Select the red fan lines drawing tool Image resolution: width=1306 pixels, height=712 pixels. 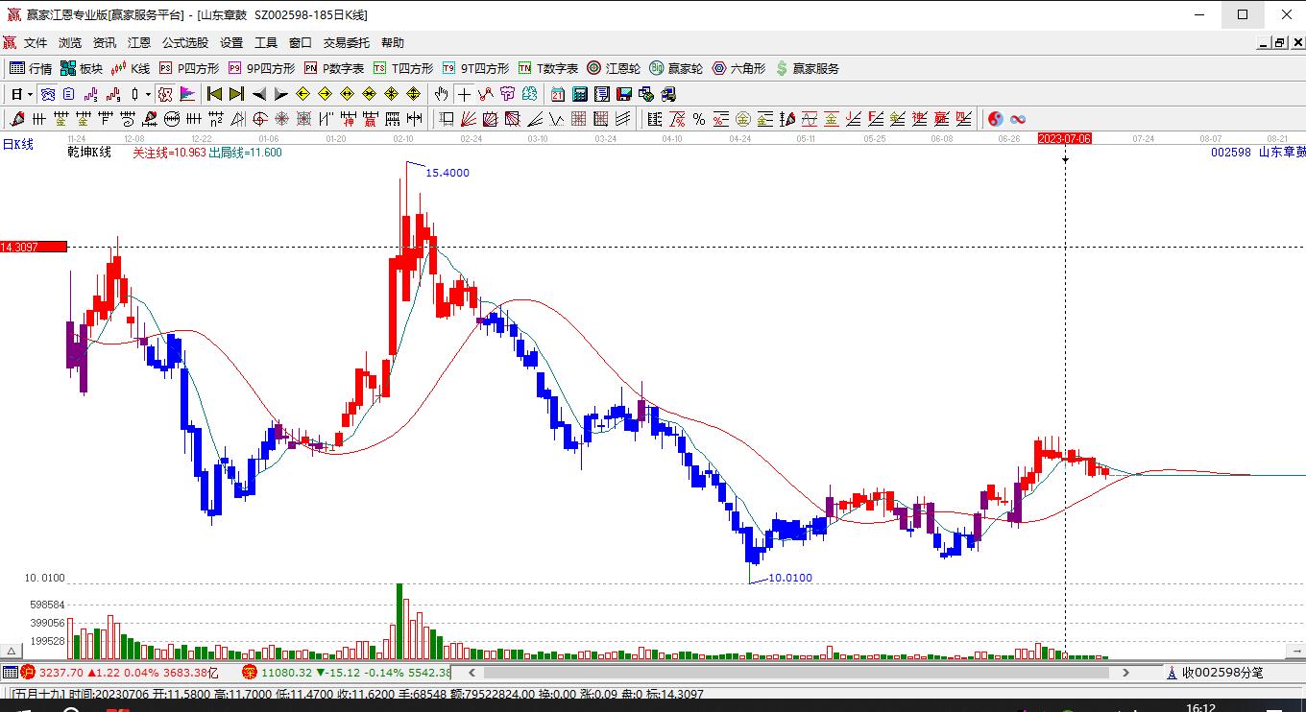[x=469, y=119]
